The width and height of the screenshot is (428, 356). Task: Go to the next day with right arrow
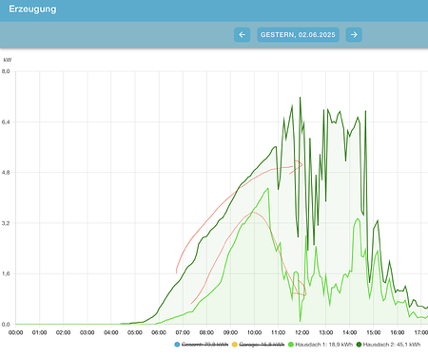[x=354, y=35]
